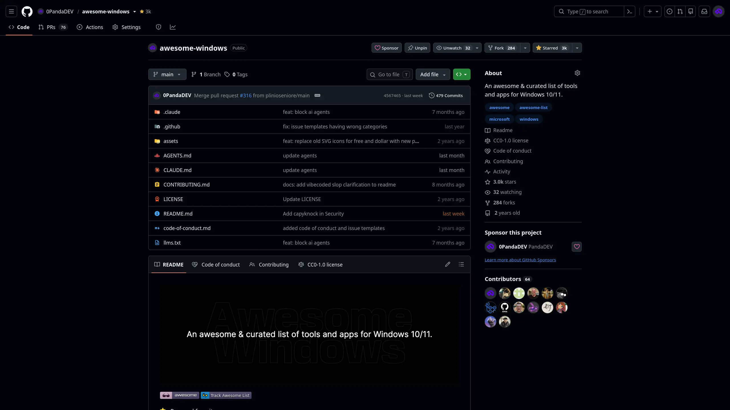The image size is (730, 410).
Task: Open the create new plus dropdown
Action: point(653,11)
